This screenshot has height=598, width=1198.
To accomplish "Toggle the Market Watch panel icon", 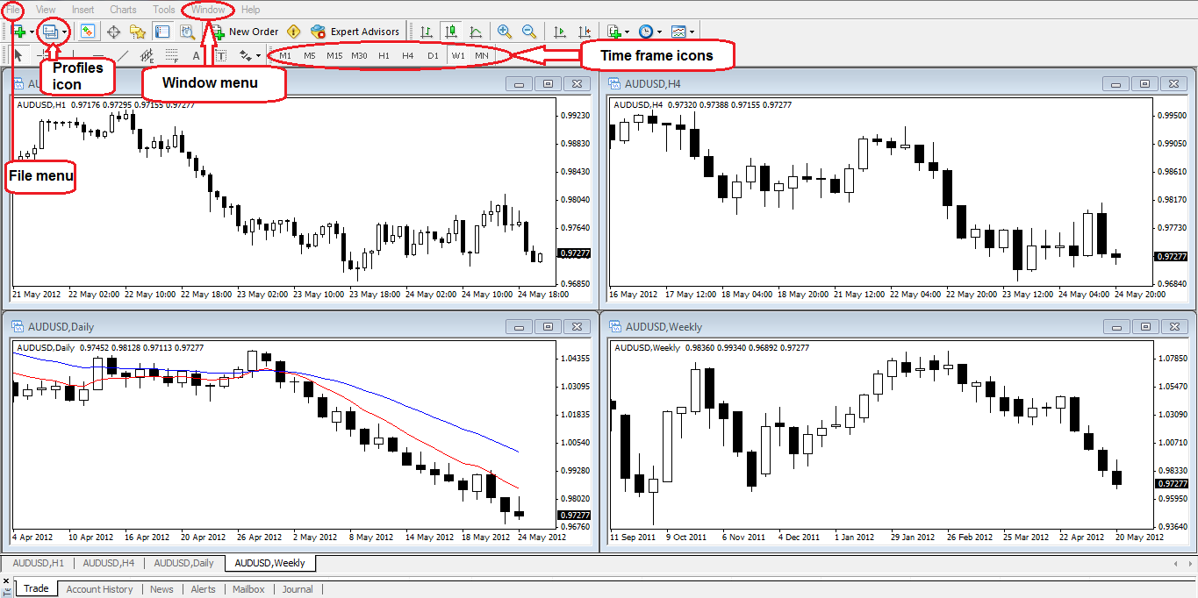I will click(x=88, y=32).
